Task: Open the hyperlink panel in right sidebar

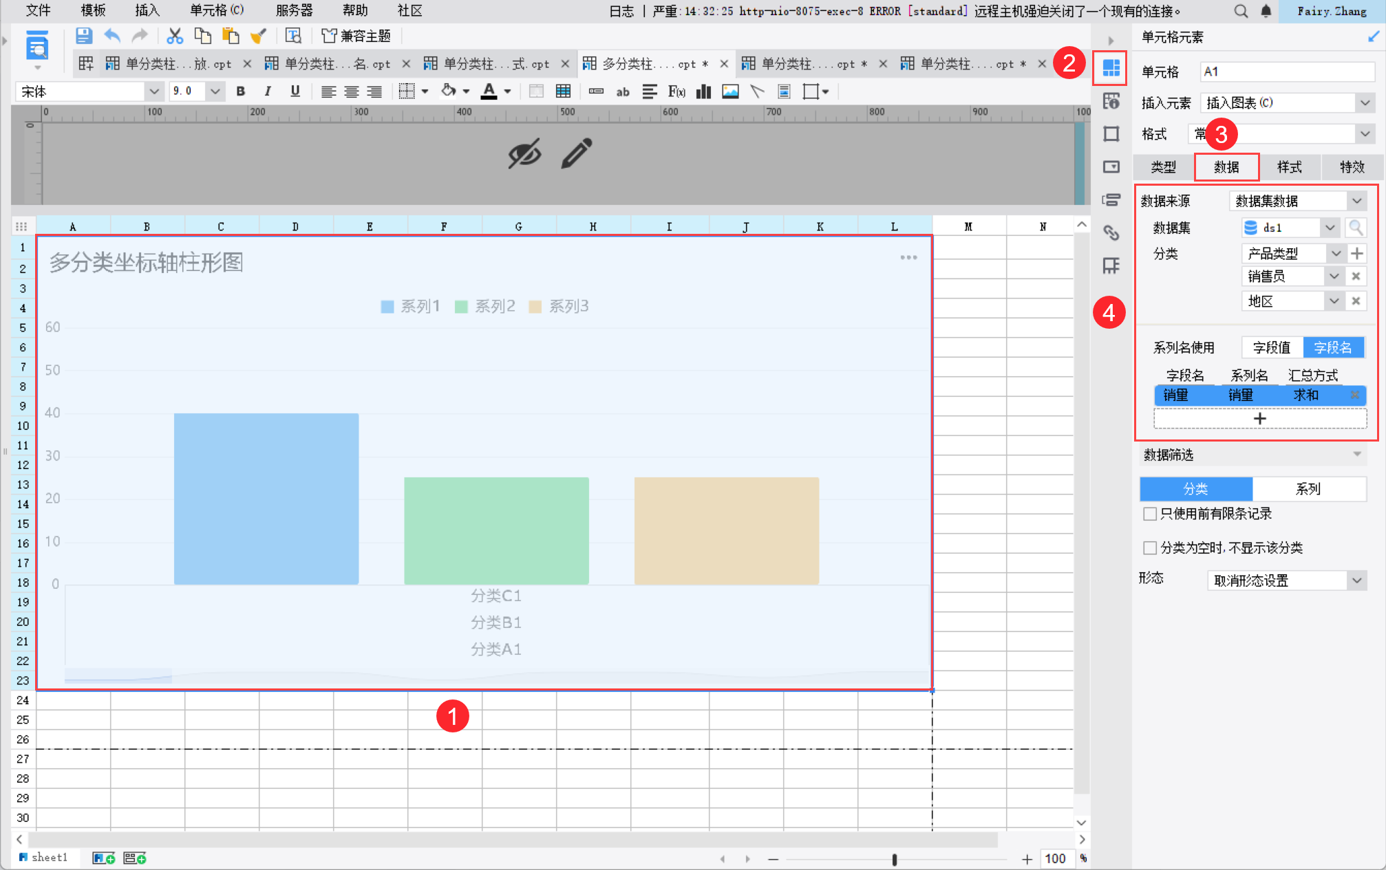Action: point(1111,233)
